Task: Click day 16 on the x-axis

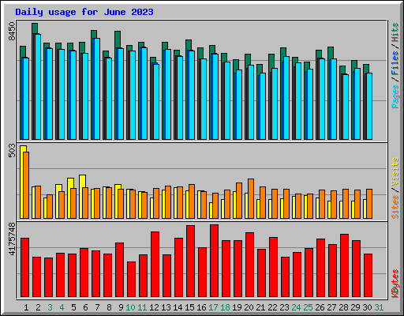Action: (201, 307)
